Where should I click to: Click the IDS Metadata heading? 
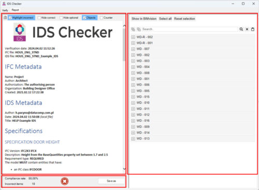[x=23, y=103]
